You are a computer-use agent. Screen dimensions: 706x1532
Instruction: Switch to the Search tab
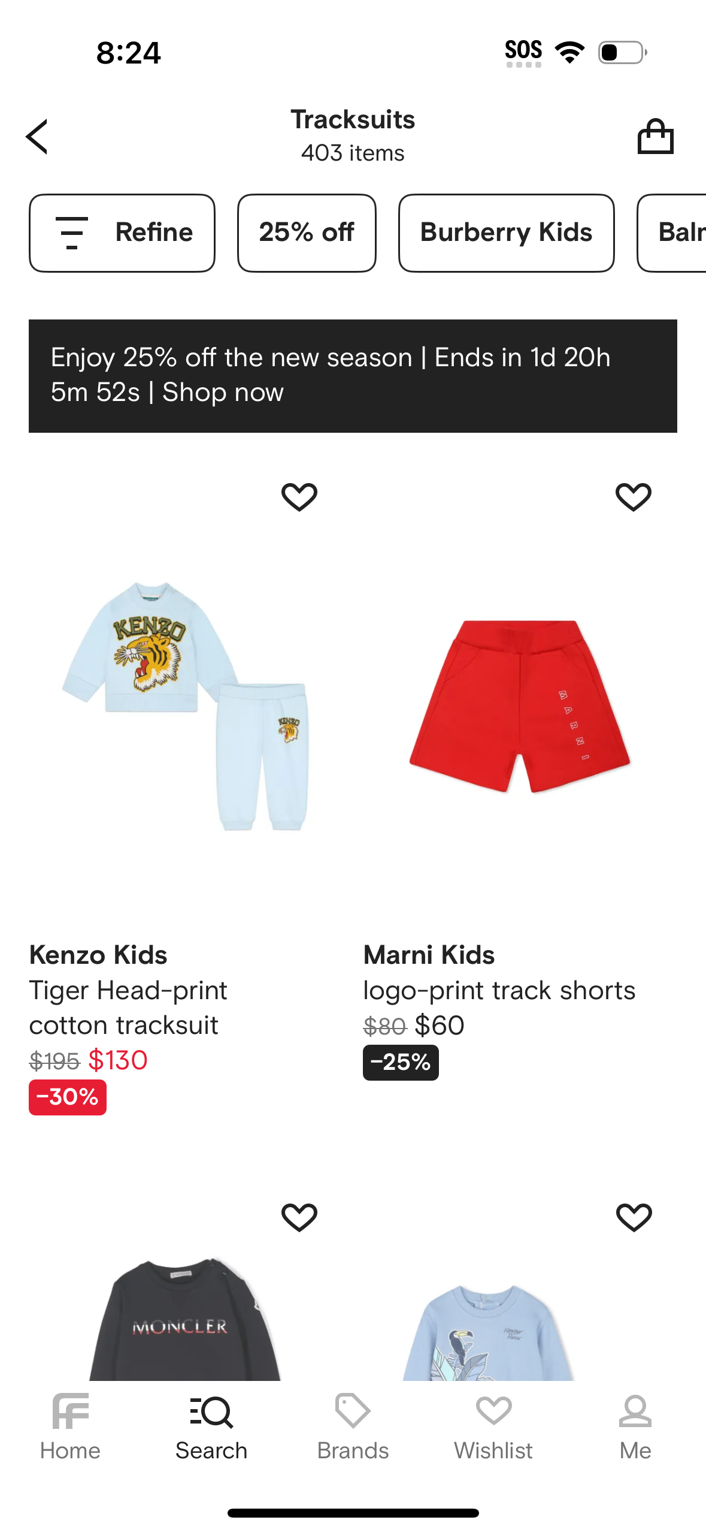[211, 1428]
